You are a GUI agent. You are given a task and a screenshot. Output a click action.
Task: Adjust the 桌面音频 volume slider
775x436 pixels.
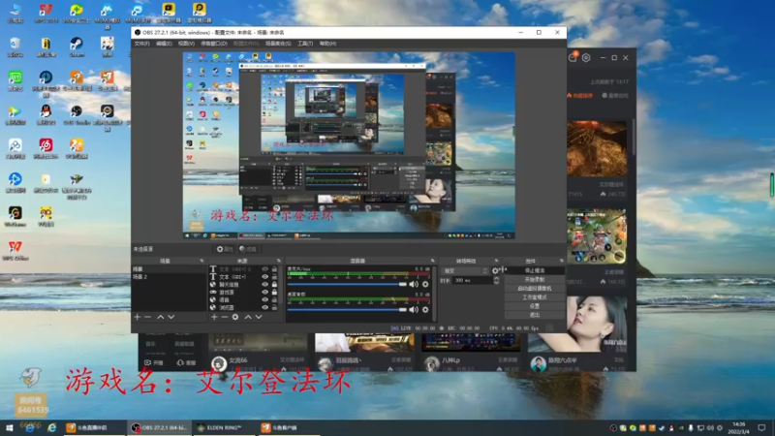[347, 310]
